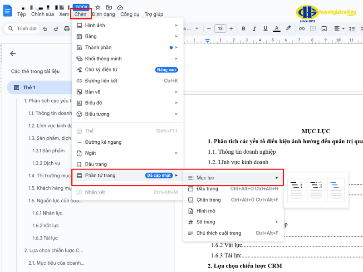Click the back arrow in outline panel
The height and width of the screenshot is (272, 363).
pyautogui.click(x=13, y=53)
